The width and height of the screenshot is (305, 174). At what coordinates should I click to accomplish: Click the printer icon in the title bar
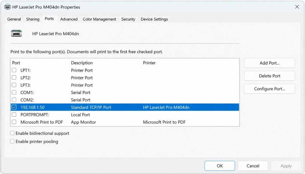click(x=7, y=7)
